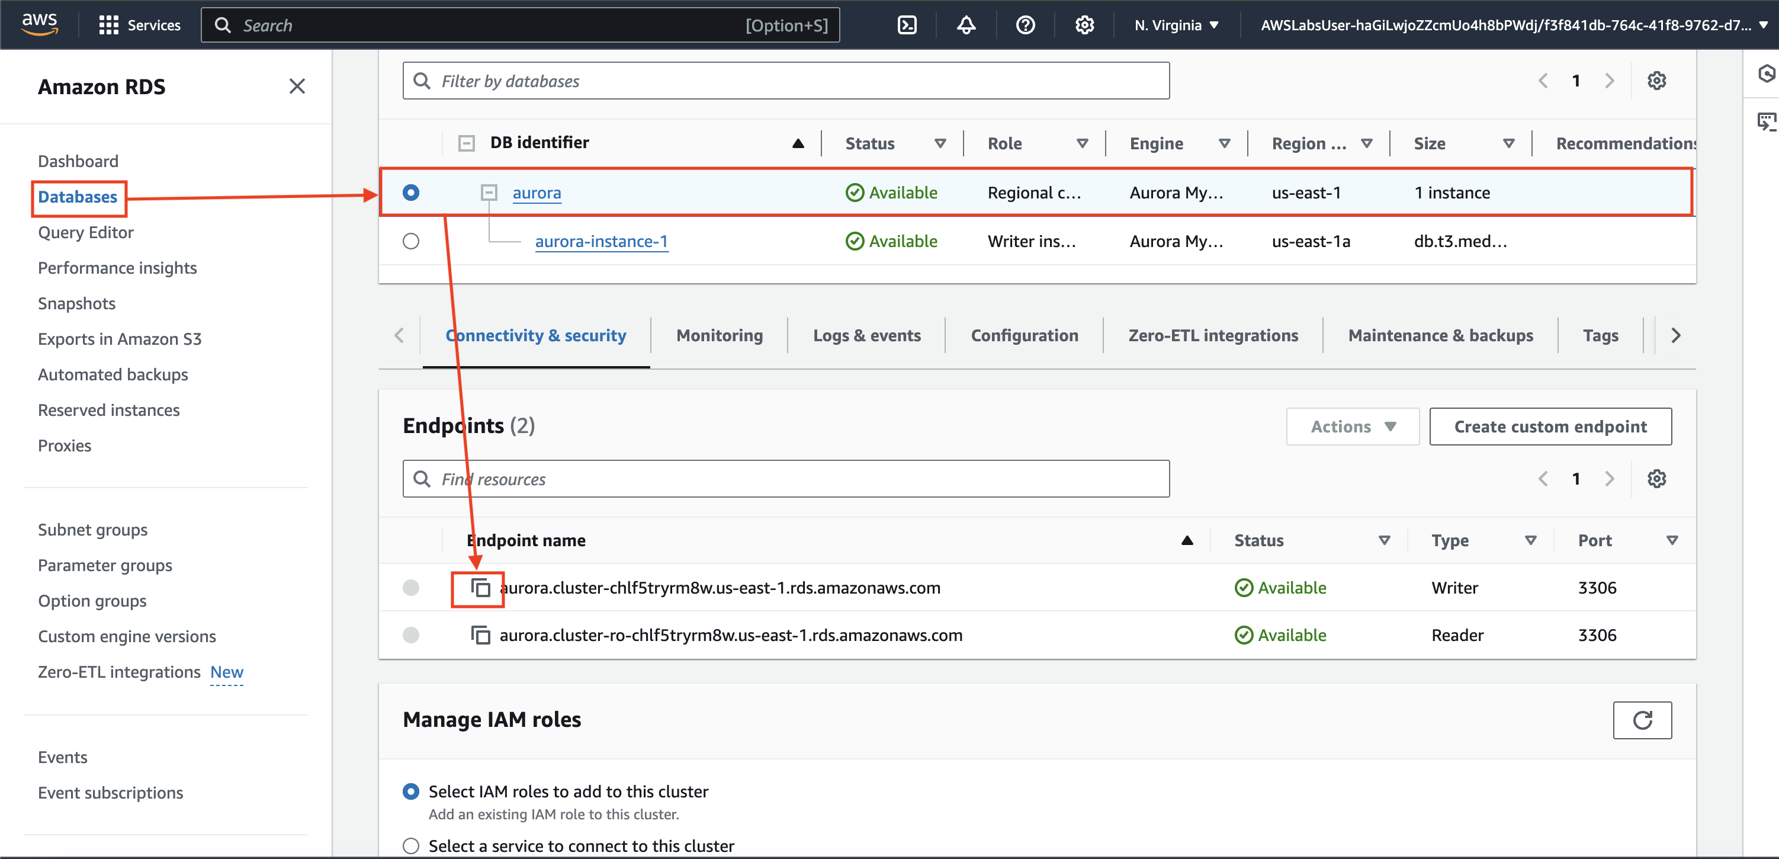Screen dimensions: 1779x859
Task: Sort databases by DB identifier
Action: click(798, 143)
